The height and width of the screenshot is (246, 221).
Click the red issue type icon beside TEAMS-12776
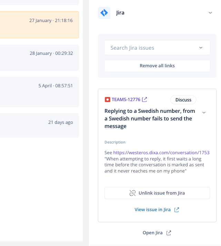[108, 100]
